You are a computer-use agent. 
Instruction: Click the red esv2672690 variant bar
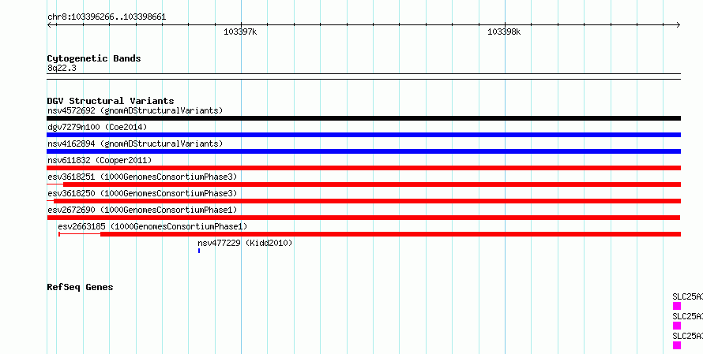pos(363,218)
